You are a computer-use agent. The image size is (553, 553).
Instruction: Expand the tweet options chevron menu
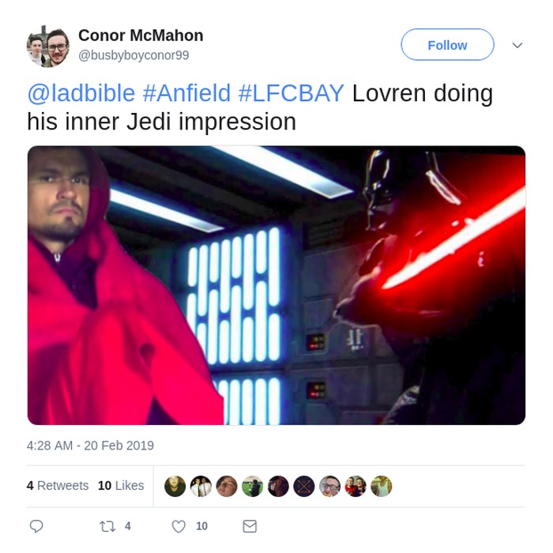(x=517, y=45)
